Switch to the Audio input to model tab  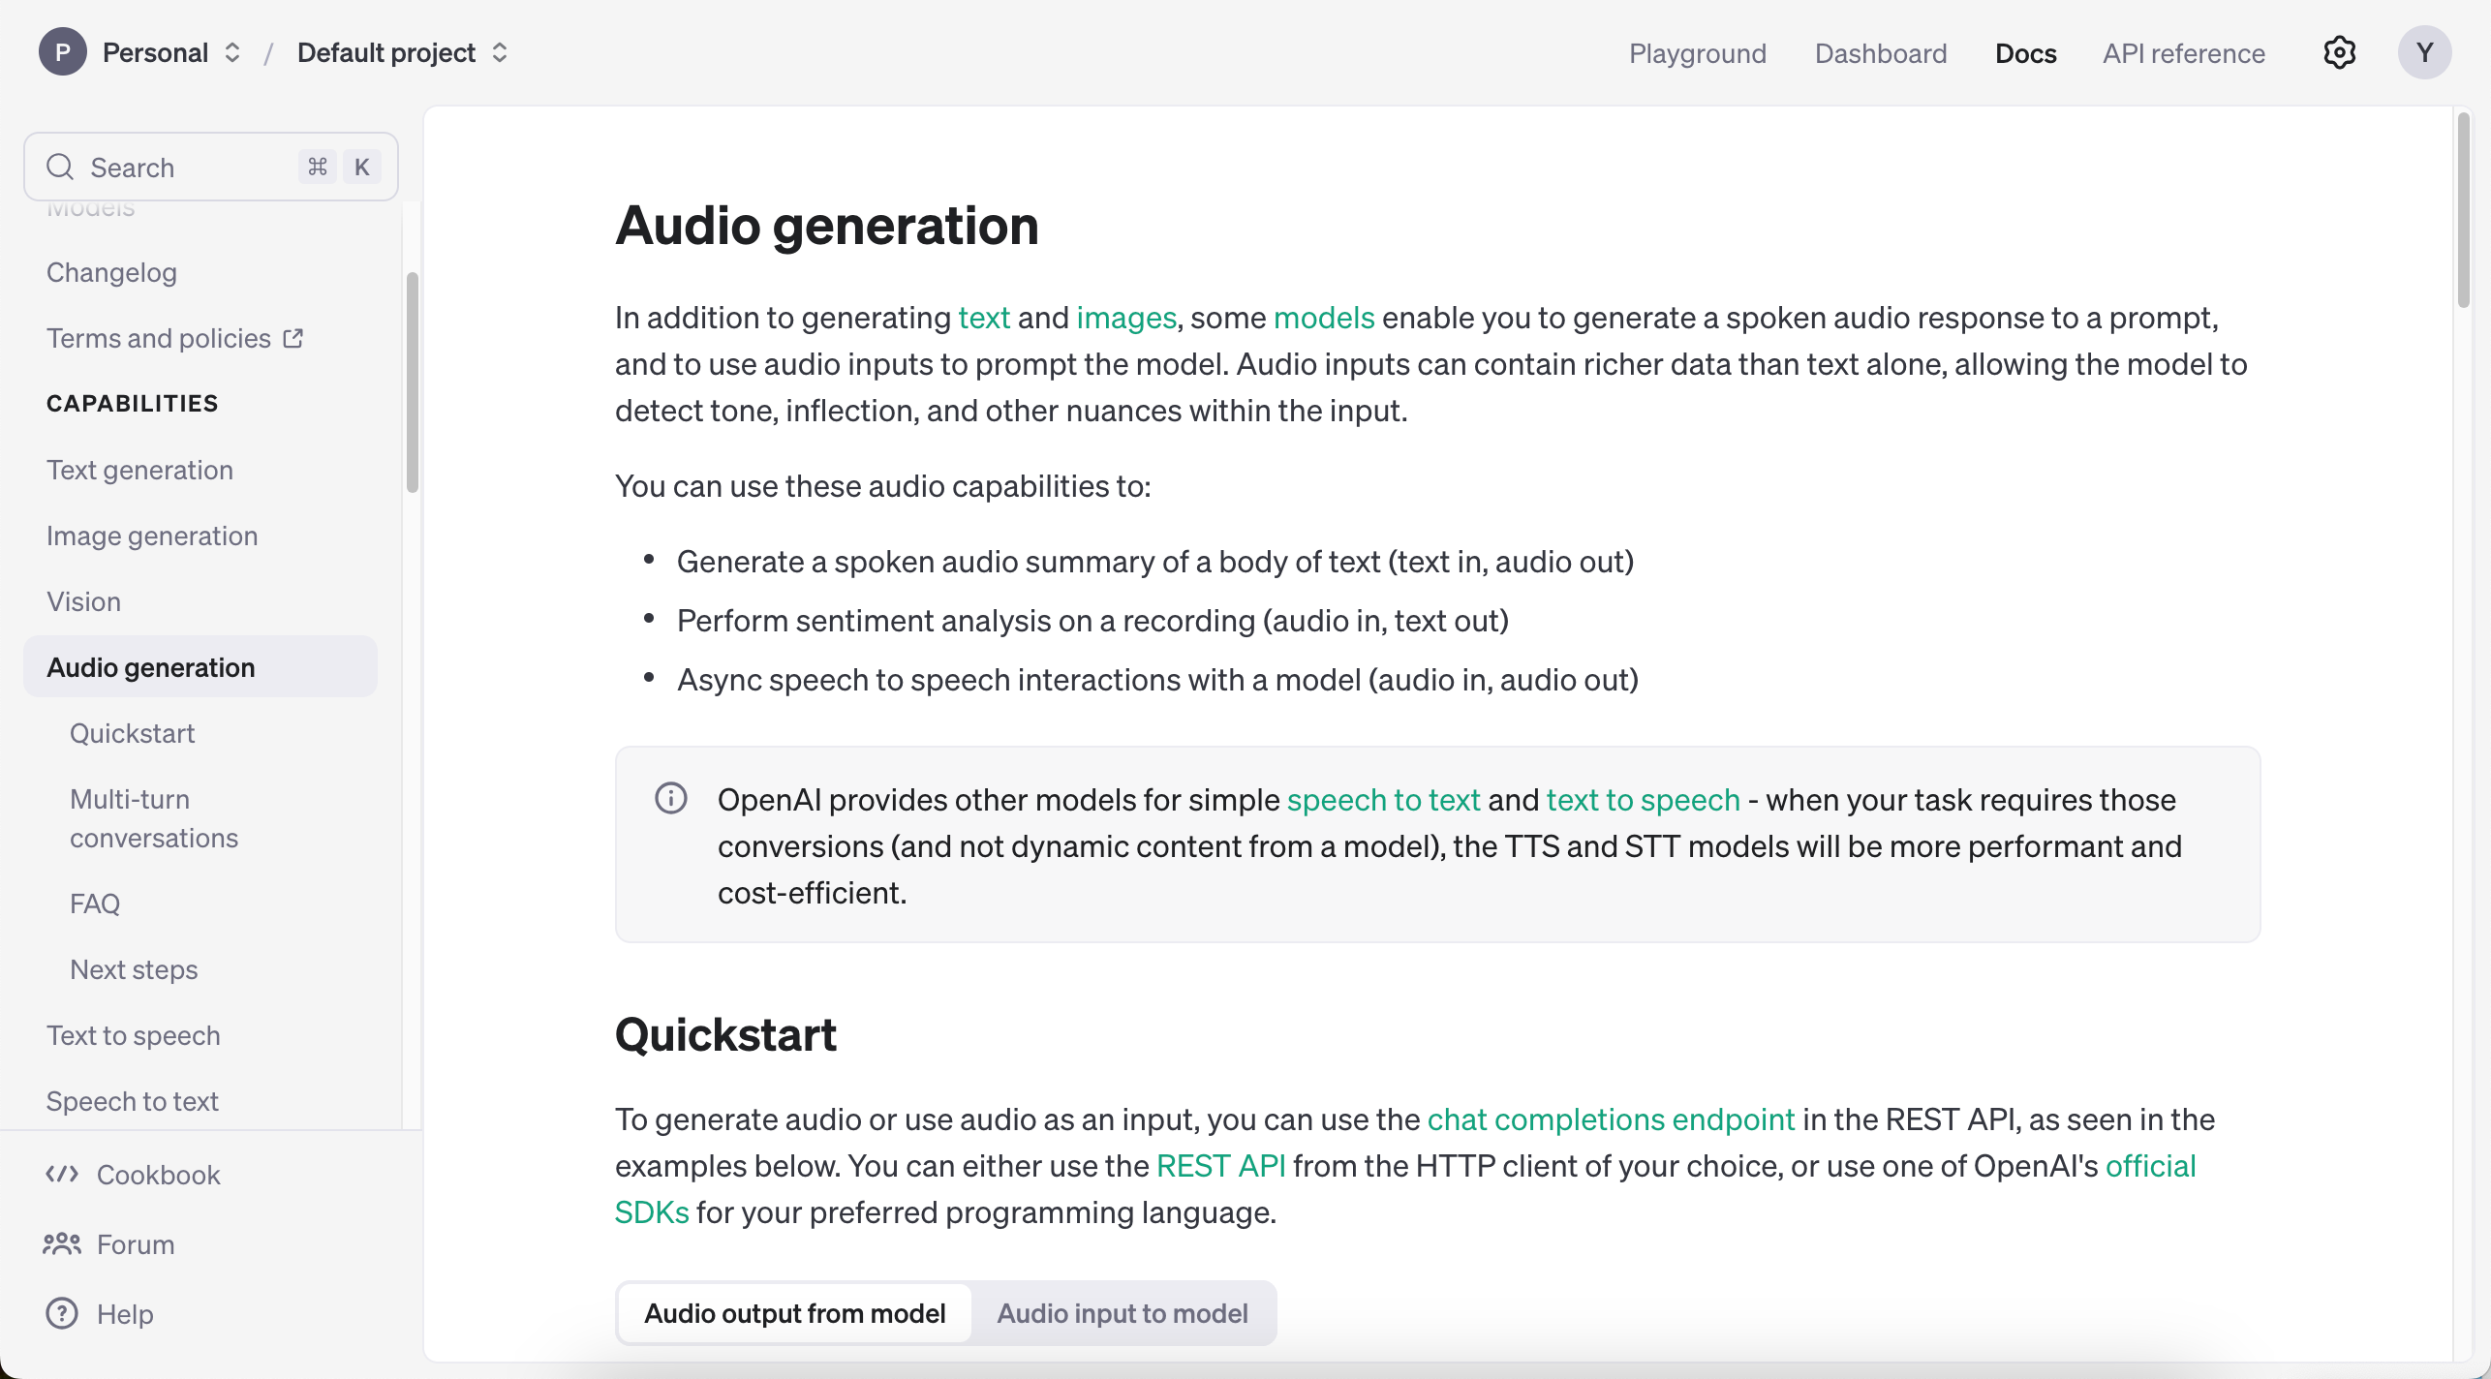point(1122,1313)
